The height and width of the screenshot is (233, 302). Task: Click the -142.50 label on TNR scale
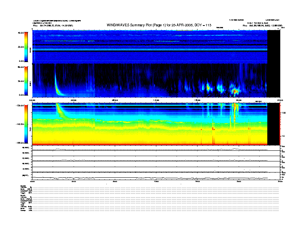(20, 124)
